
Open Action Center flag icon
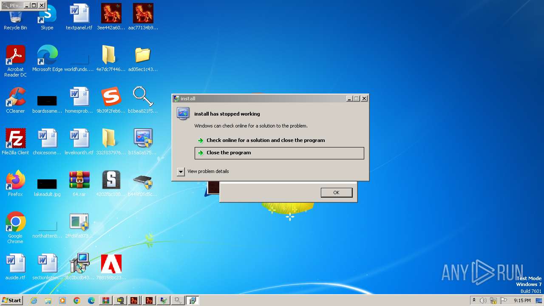tap(504, 300)
